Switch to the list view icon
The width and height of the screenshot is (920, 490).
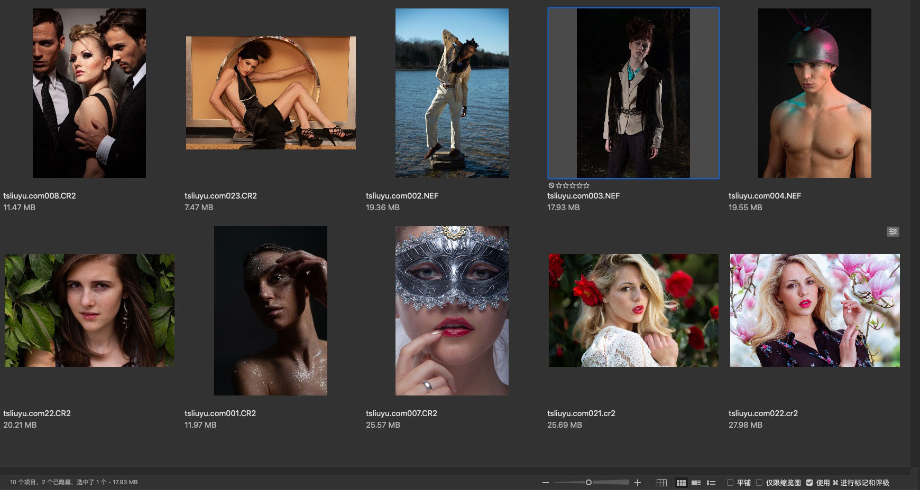711,483
